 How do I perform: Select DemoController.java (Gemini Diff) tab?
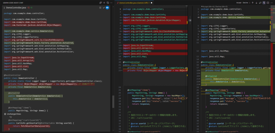pyautogui.click(x=134, y=3)
